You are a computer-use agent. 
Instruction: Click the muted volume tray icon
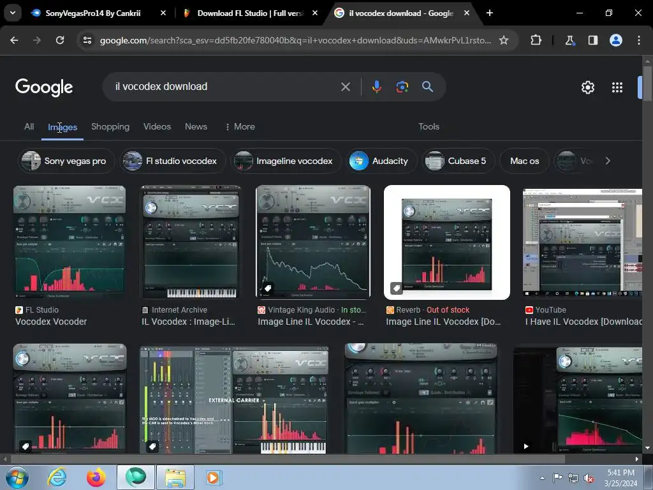pyautogui.click(x=589, y=478)
